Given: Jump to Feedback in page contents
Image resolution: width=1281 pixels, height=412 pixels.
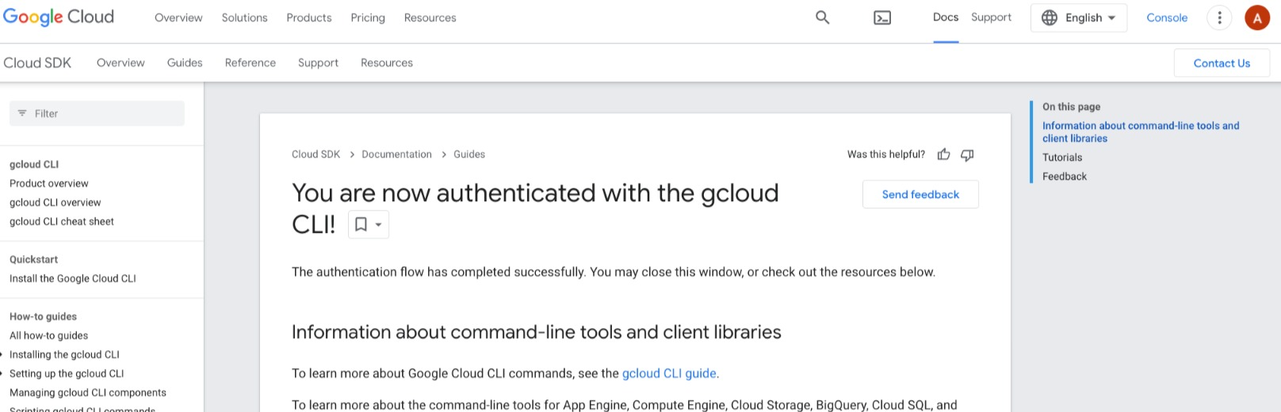Looking at the screenshot, I should [1065, 177].
